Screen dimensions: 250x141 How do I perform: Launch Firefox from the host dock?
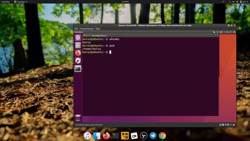[106, 136]
